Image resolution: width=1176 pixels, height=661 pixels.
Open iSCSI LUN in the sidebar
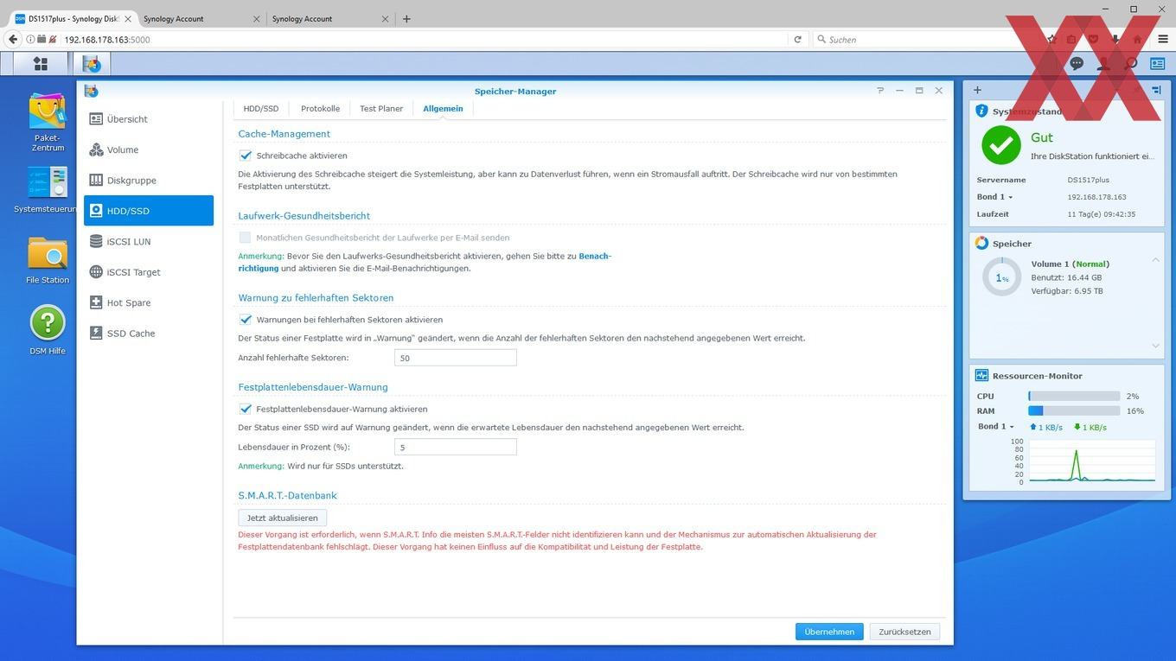click(x=149, y=242)
